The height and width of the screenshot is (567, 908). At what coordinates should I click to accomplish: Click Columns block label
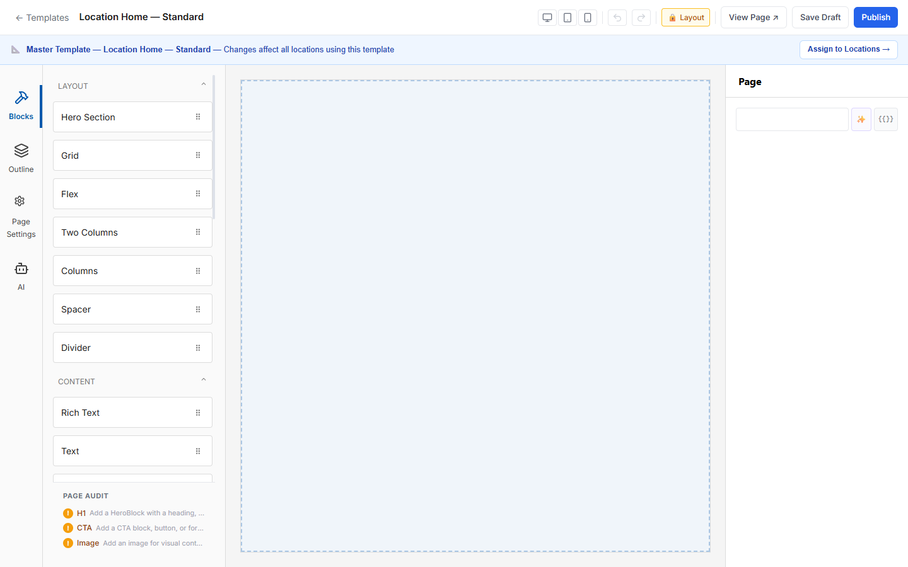(x=79, y=271)
